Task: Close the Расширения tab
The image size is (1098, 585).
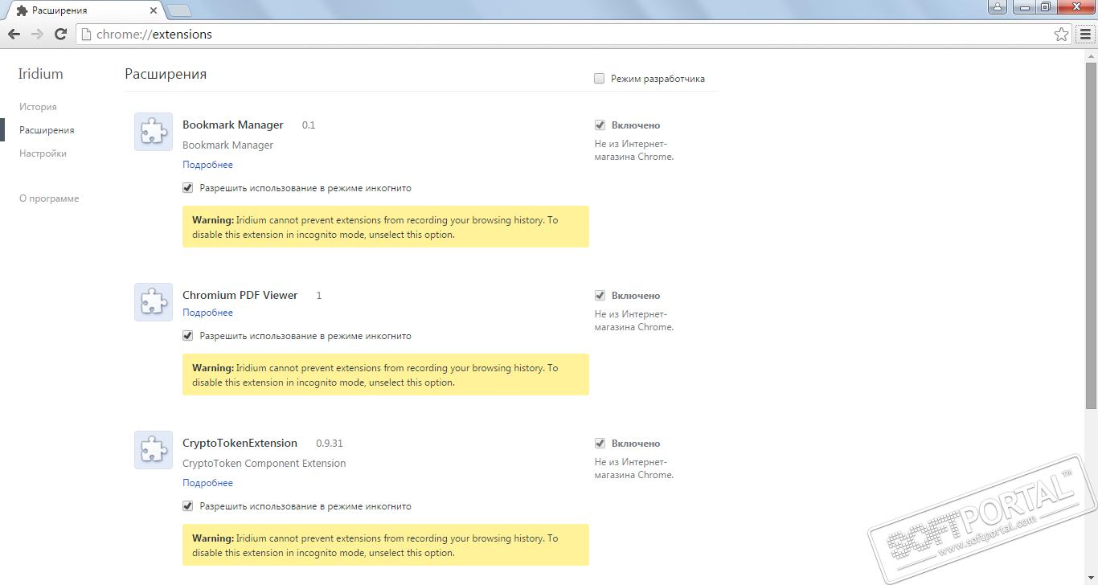Action: 154,10
